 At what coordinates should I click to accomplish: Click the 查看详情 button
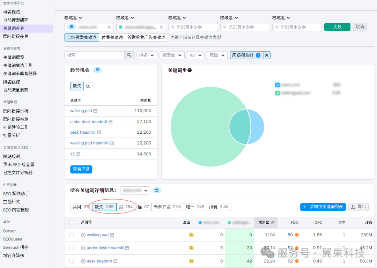[81, 169]
